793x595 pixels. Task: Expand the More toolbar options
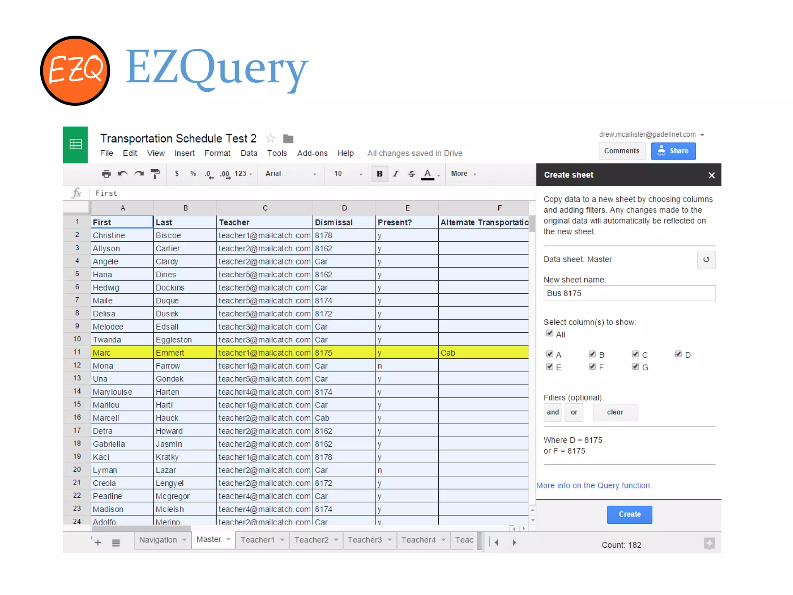463,174
